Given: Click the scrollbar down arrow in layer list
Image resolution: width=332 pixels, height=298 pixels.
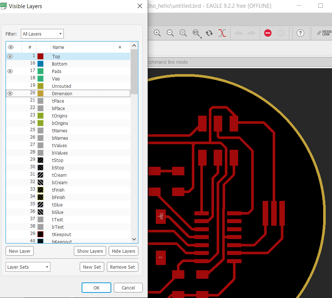Looking at the screenshot, I should (x=134, y=239).
